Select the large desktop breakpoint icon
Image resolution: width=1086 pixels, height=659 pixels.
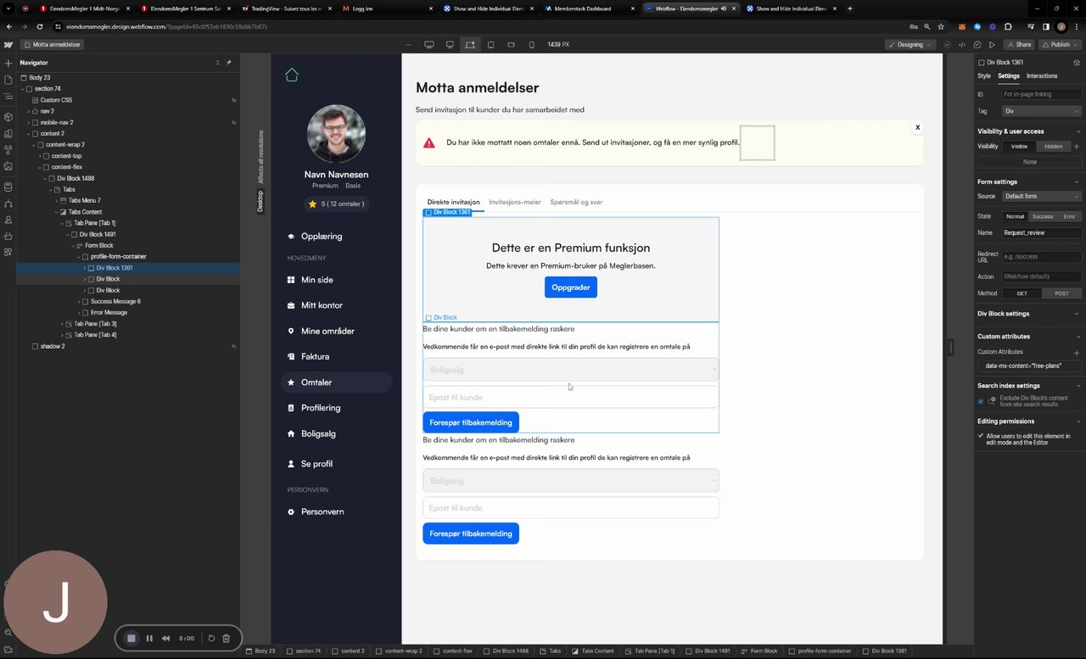click(x=428, y=44)
